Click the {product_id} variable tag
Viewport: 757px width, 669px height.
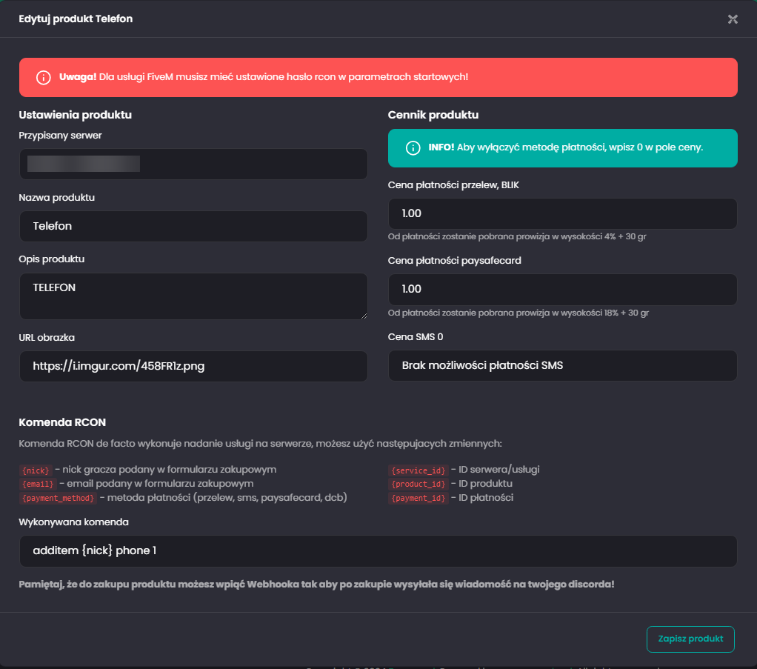point(418,484)
